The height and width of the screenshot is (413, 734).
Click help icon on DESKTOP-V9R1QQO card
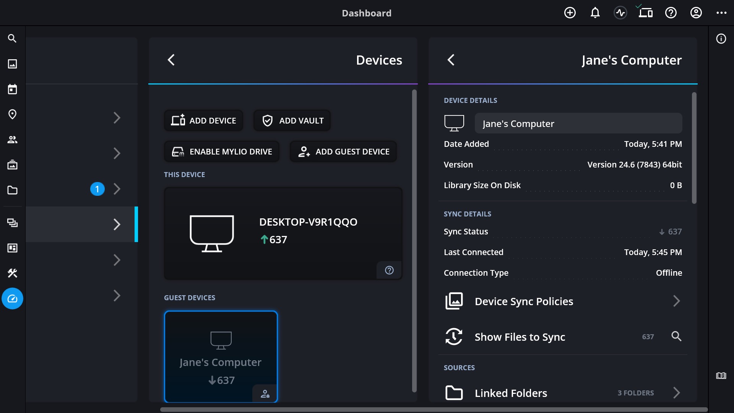(389, 270)
